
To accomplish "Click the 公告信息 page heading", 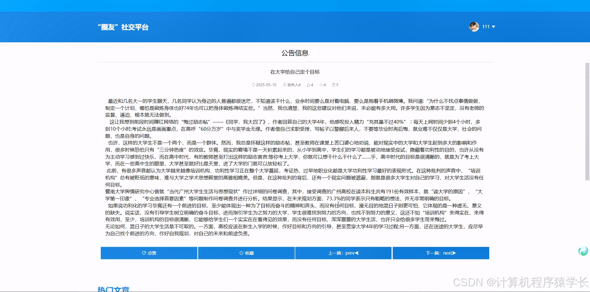I will coord(295,53).
